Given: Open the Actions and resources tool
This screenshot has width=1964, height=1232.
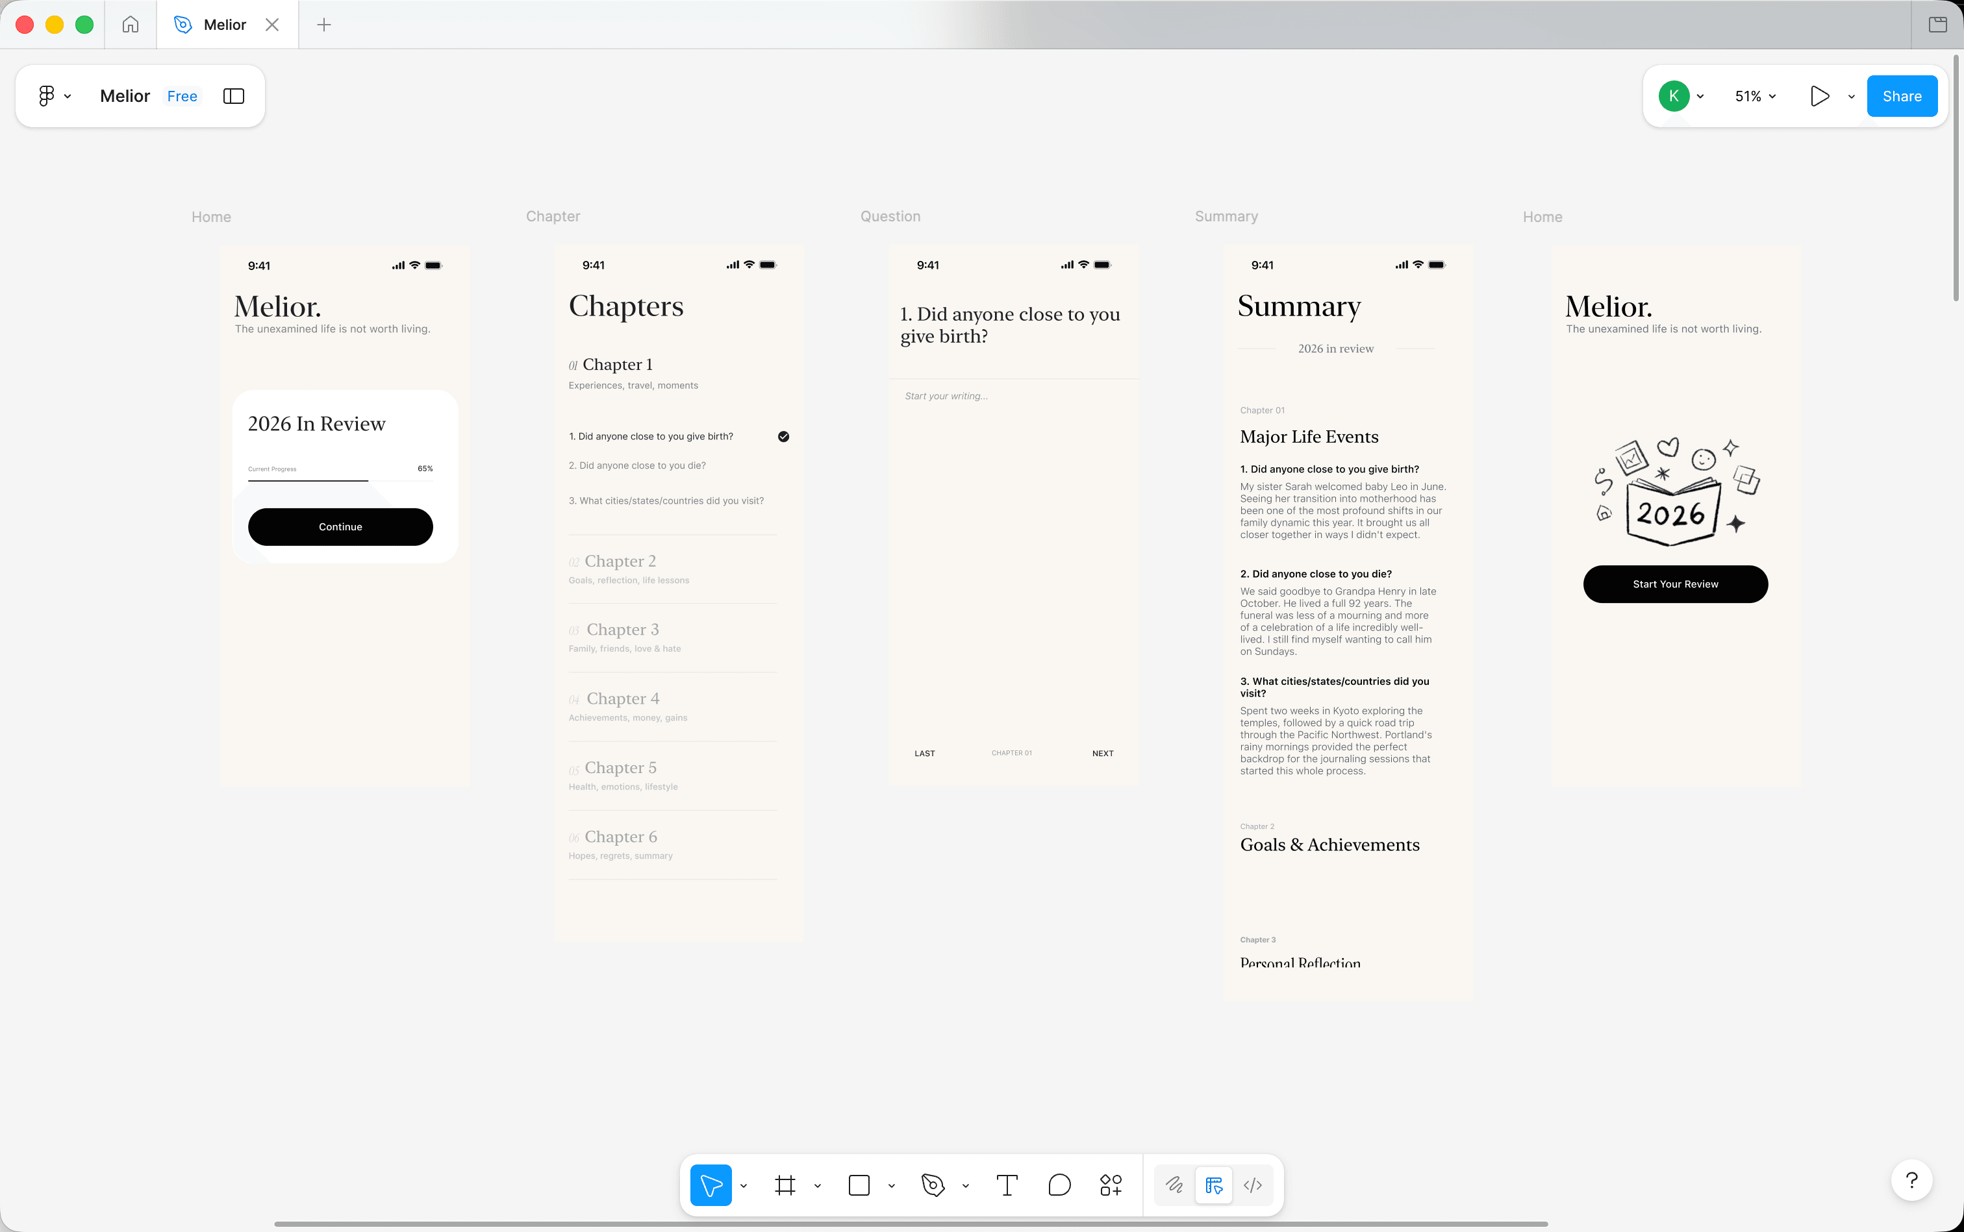Looking at the screenshot, I should (1111, 1185).
